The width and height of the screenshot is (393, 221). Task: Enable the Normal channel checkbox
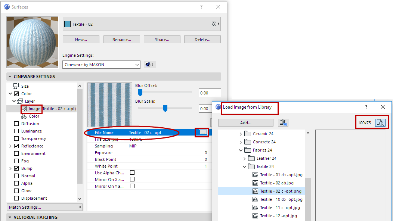point(16,176)
